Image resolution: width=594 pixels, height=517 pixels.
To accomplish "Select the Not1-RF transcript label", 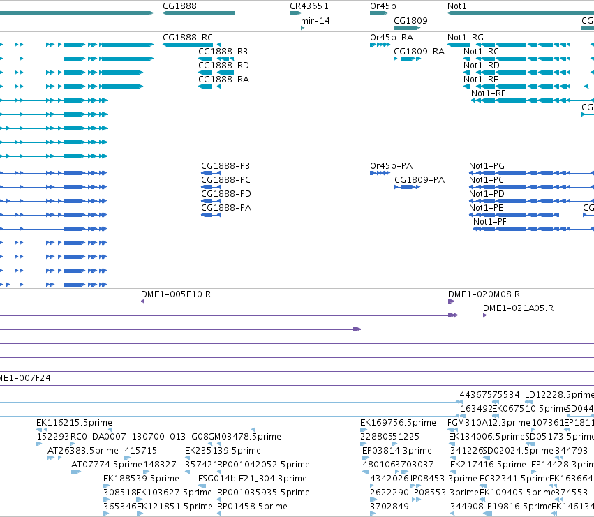I will pyautogui.click(x=488, y=93).
